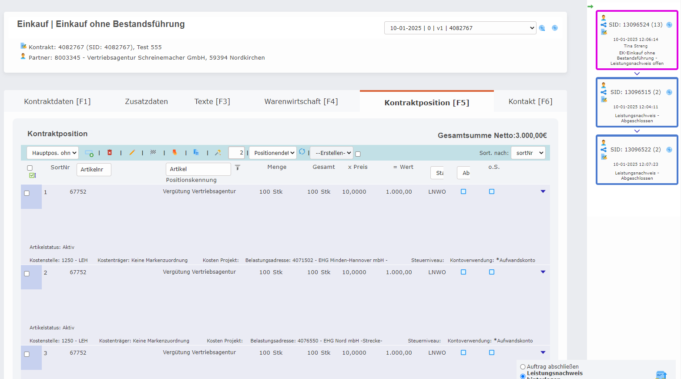Click the red delete position icon
The height and width of the screenshot is (379, 681).
(x=110, y=153)
